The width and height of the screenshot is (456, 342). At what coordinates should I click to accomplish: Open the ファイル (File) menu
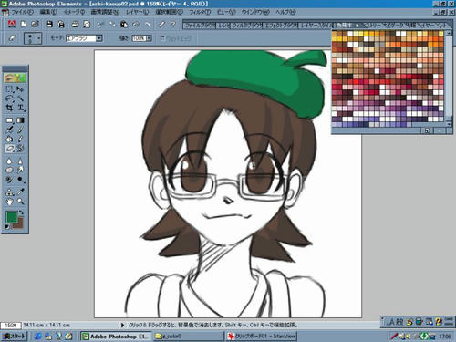(21, 12)
